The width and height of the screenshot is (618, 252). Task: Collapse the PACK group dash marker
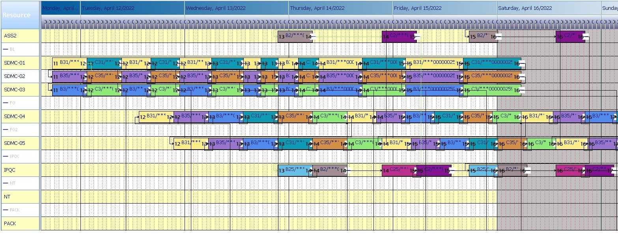click(6, 210)
